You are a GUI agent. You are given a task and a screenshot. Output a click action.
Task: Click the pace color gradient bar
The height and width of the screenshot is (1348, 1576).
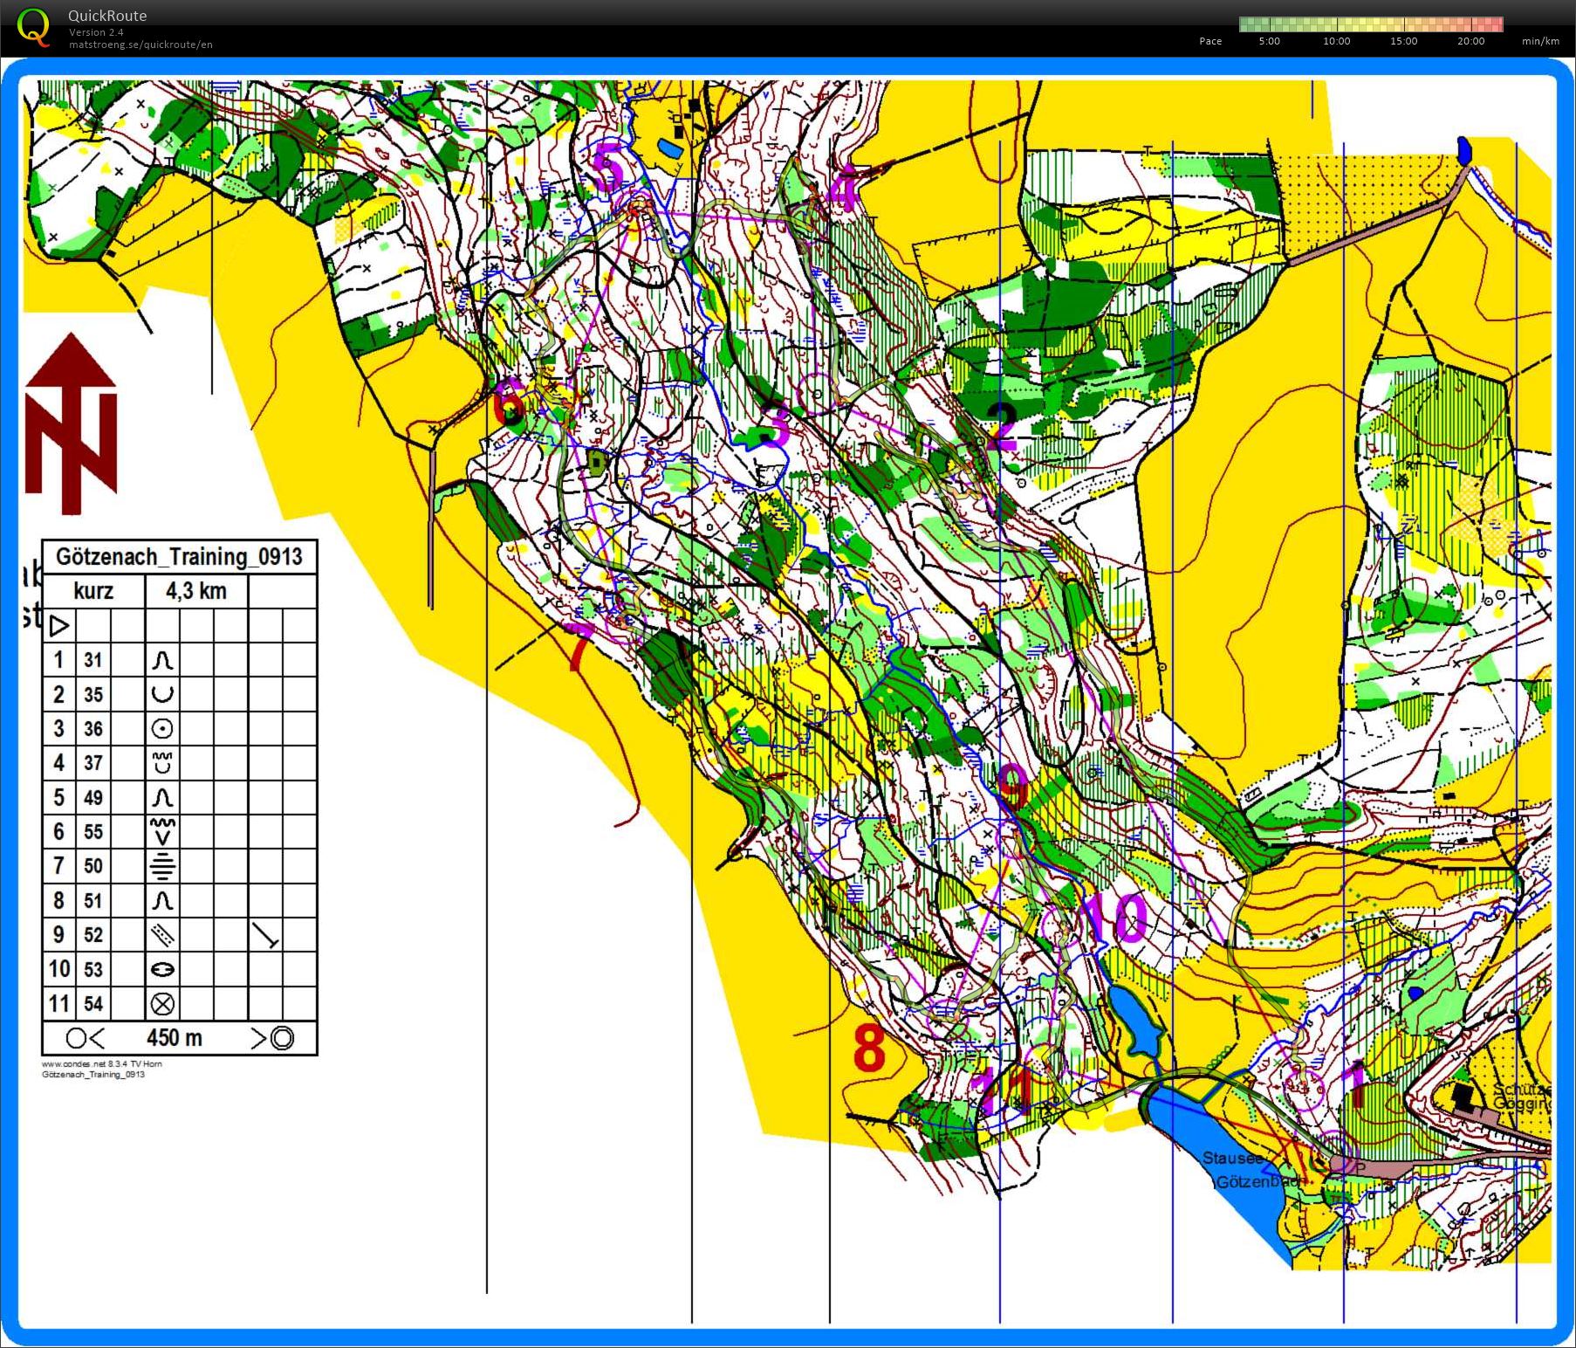(1370, 24)
